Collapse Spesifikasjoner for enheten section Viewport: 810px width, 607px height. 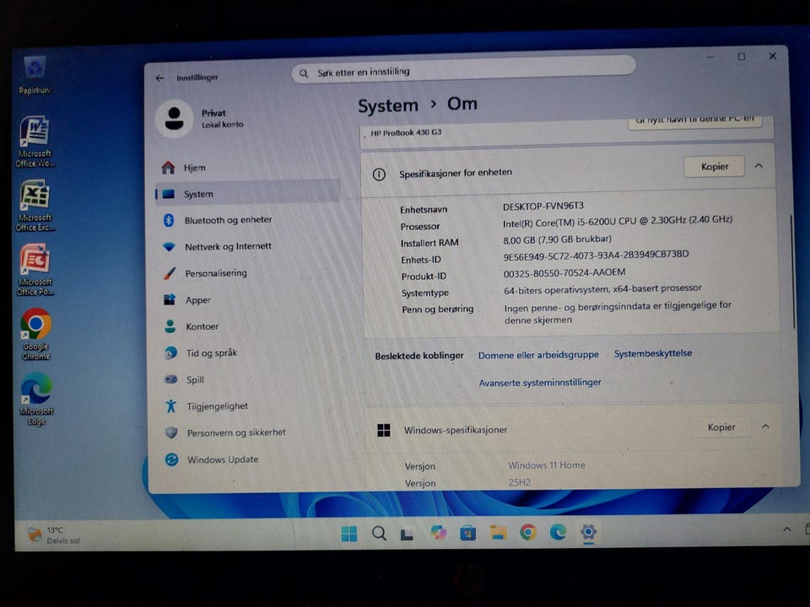pos(759,166)
